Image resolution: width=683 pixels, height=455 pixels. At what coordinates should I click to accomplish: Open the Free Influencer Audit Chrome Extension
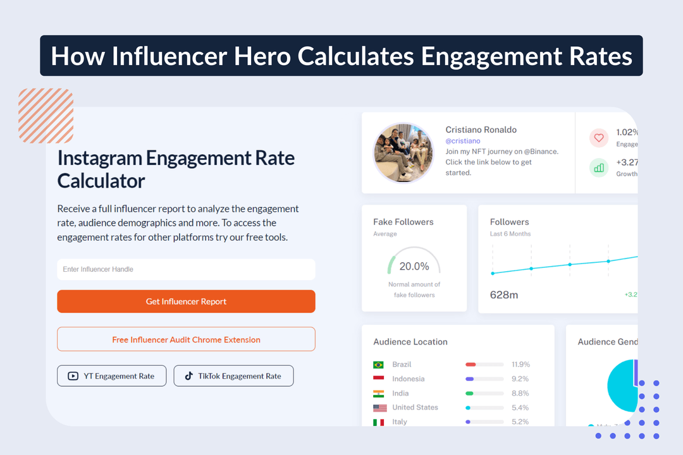(x=186, y=339)
